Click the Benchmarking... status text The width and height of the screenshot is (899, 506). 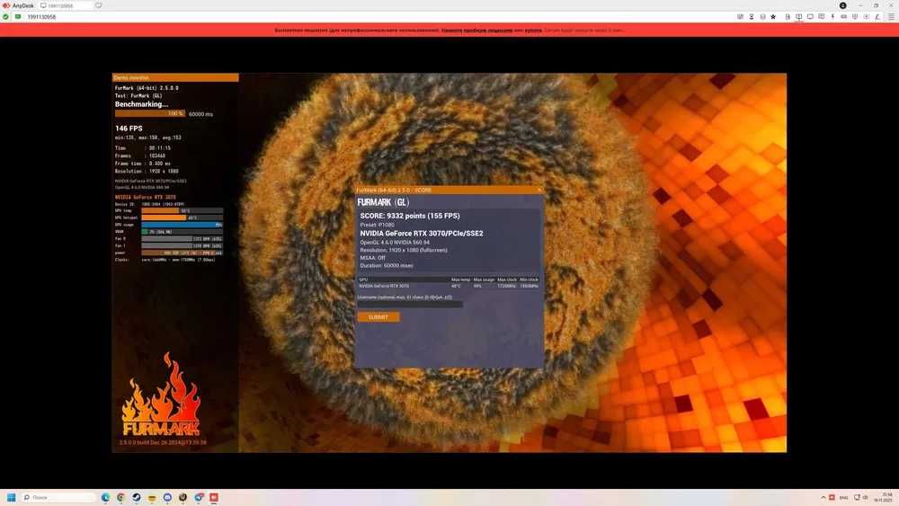[141, 104]
